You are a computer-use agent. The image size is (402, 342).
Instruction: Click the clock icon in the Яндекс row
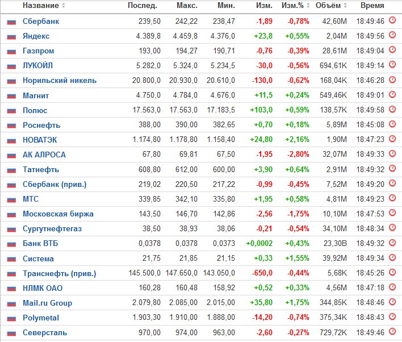(x=392, y=35)
